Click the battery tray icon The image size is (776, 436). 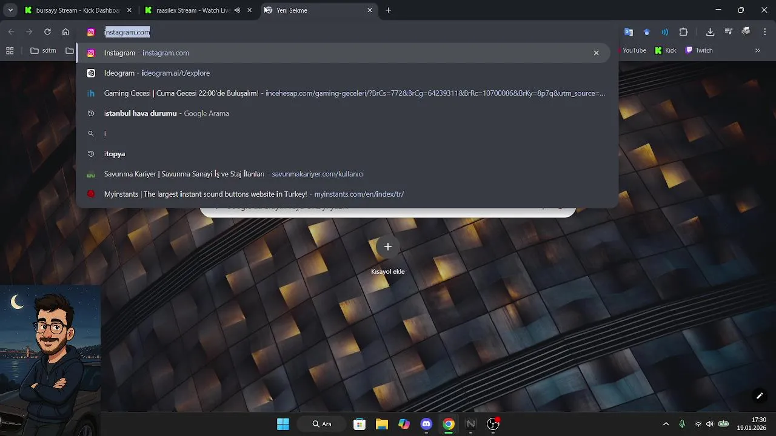pyautogui.click(x=723, y=424)
